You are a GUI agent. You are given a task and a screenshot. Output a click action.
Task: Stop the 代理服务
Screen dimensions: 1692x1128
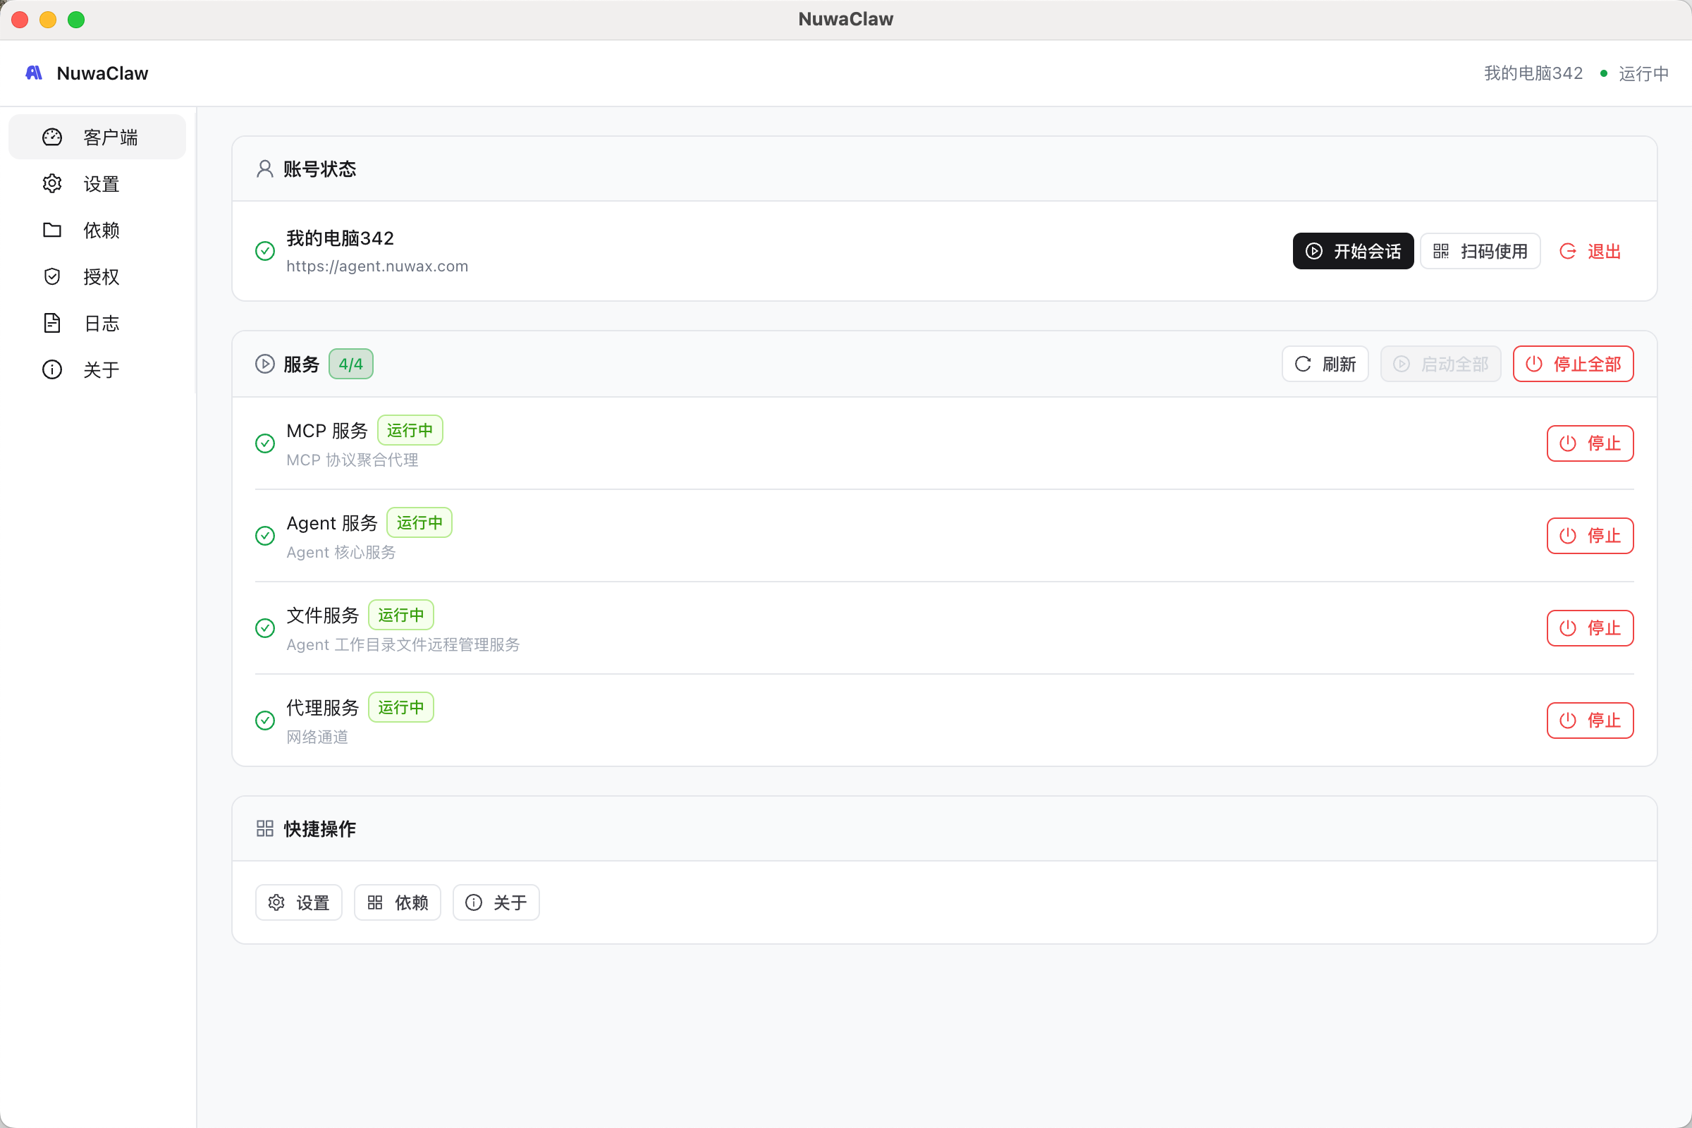[x=1589, y=720]
